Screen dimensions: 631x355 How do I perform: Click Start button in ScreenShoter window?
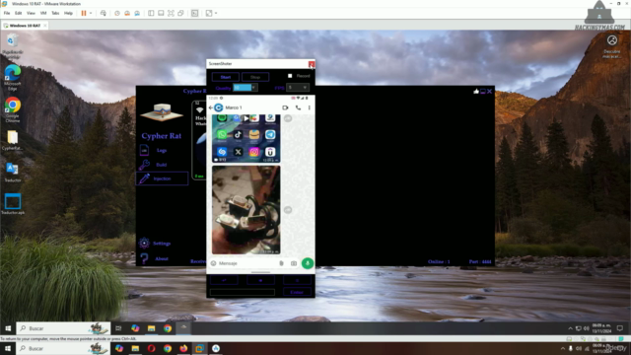(226, 77)
